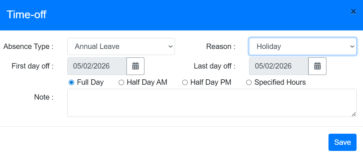363x158 pixels.
Task: Focus the Note text area
Action: point(211,103)
